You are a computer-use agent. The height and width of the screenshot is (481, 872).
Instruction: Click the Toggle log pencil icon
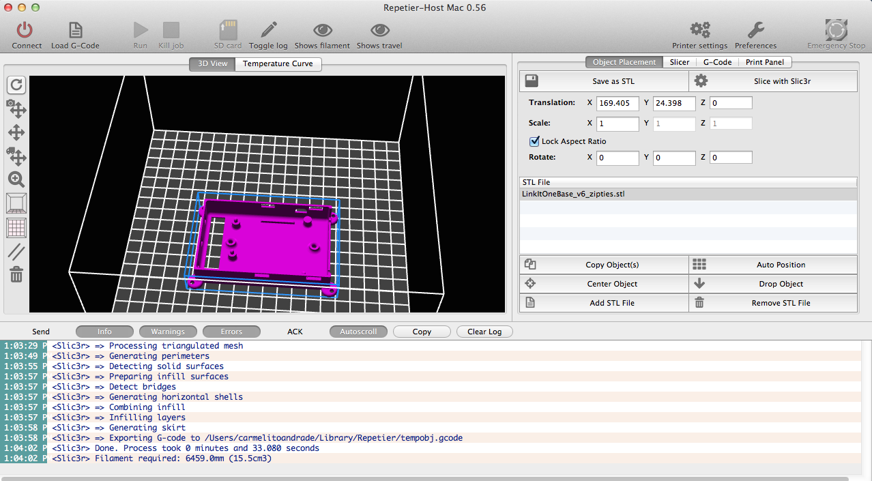coord(268,30)
